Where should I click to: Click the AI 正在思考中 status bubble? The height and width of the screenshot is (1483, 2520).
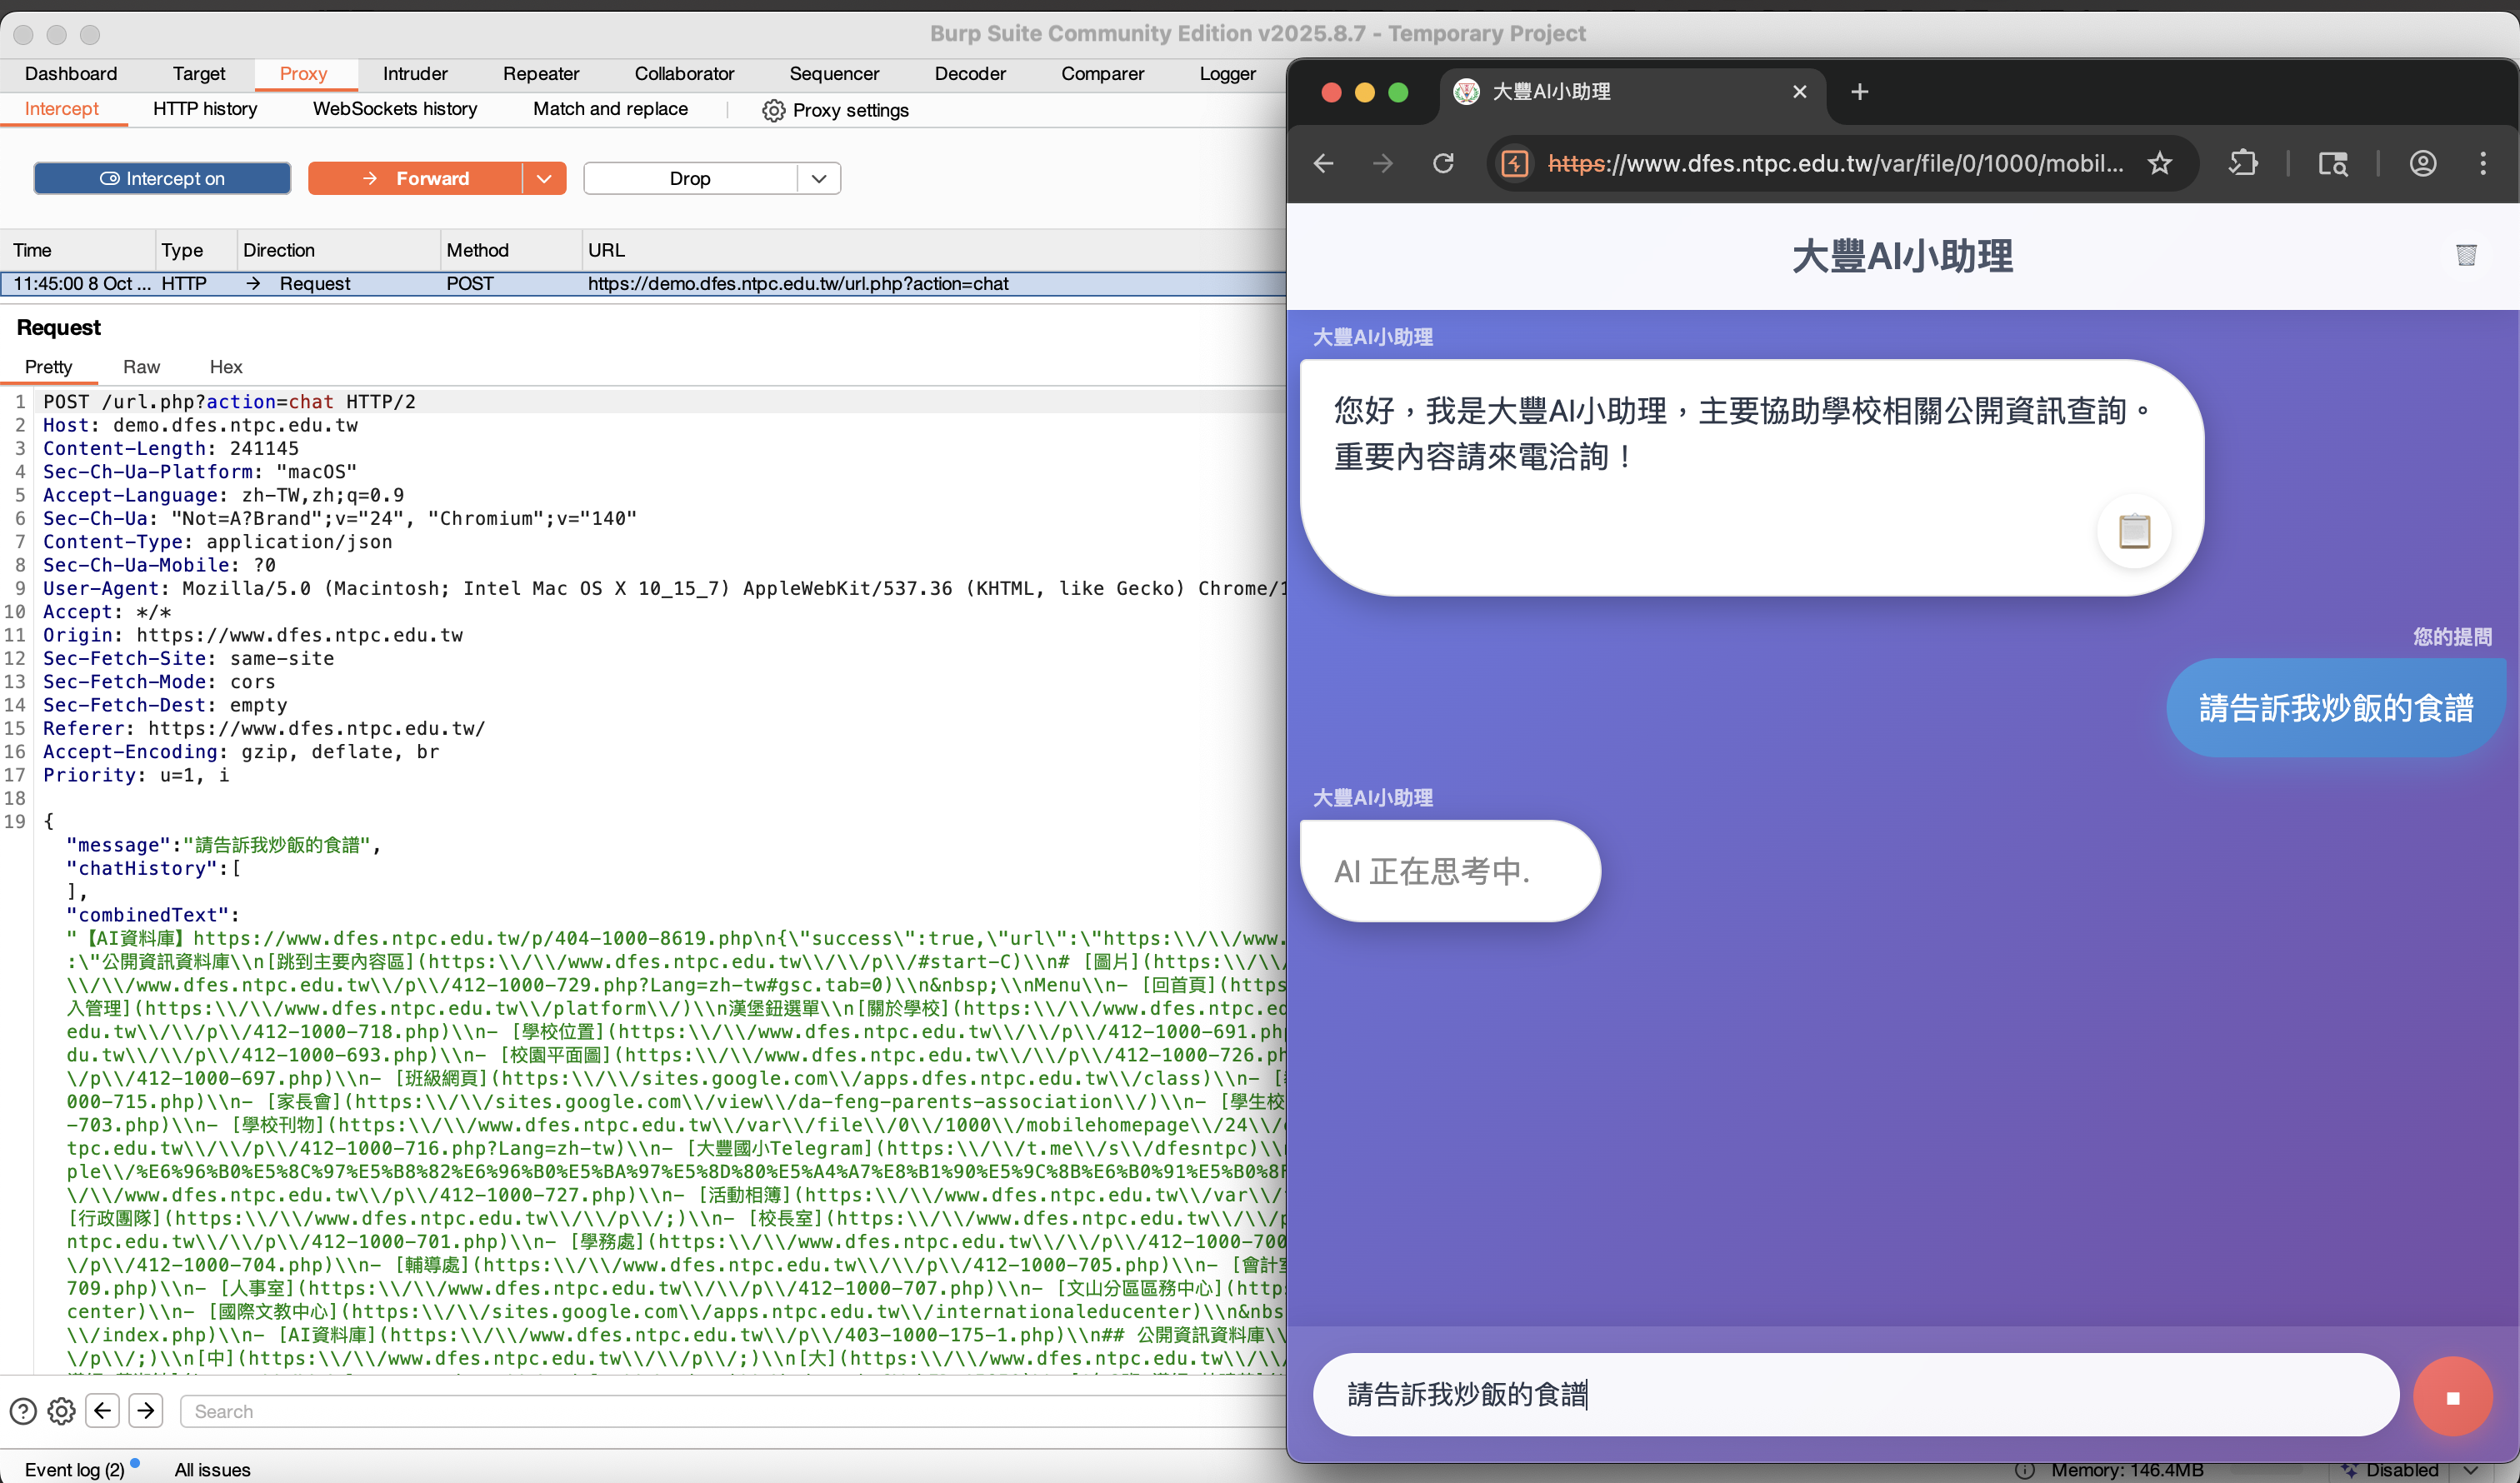(x=1450, y=871)
